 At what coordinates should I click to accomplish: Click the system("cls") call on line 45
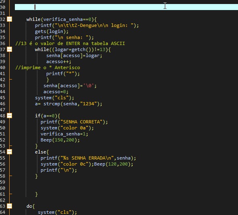click(55, 98)
